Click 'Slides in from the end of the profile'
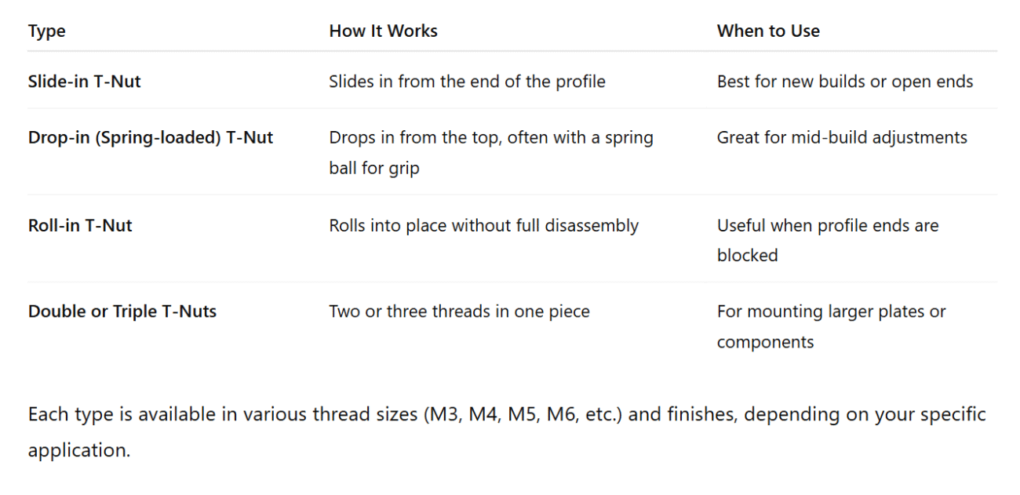 467,82
